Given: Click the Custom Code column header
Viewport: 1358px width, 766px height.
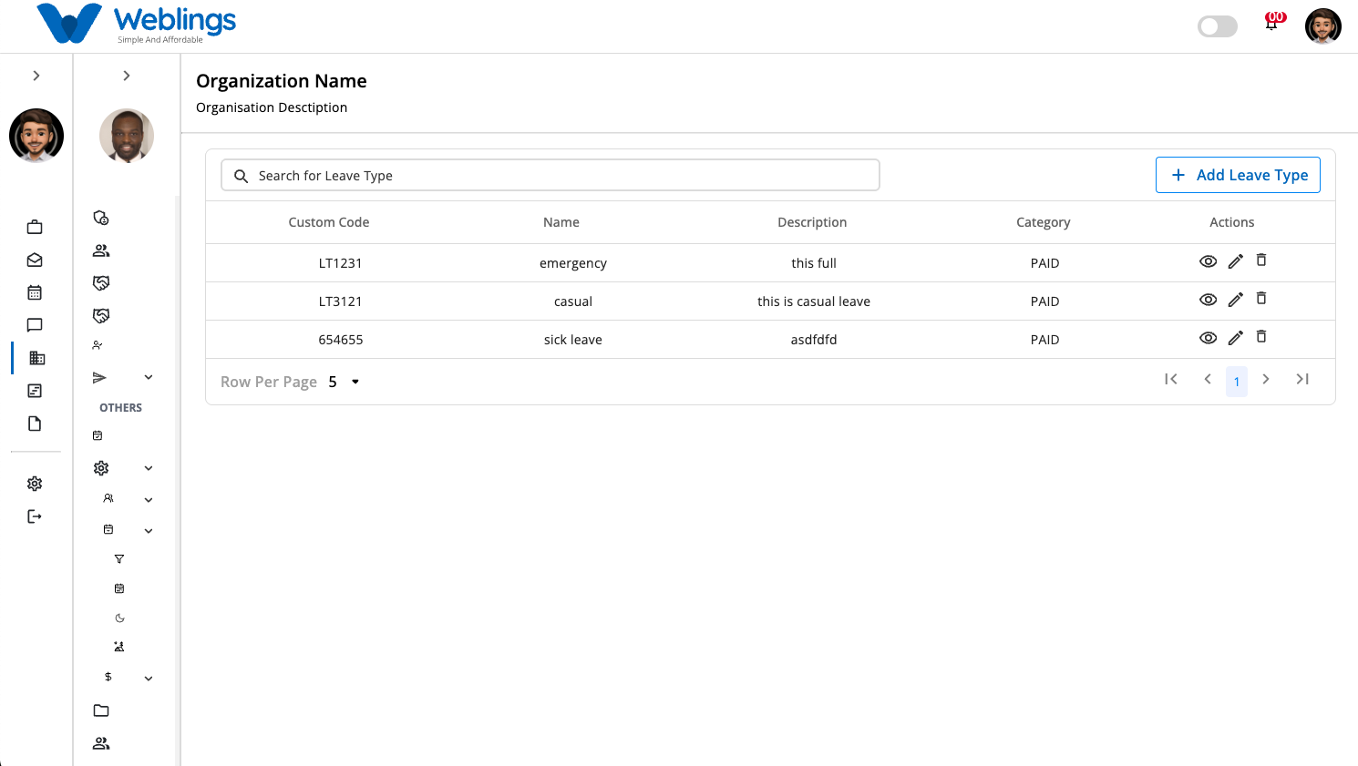Looking at the screenshot, I should point(329,222).
